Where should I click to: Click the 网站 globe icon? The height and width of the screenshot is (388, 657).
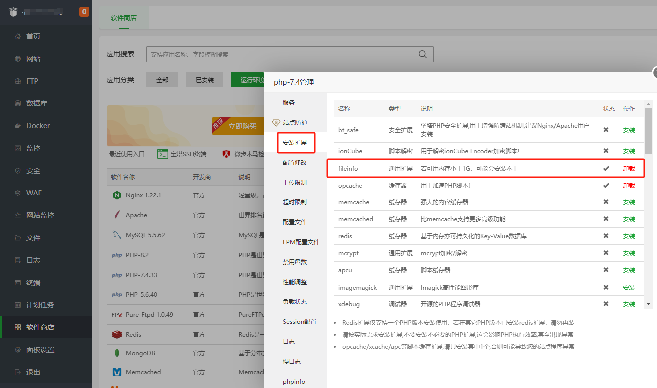point(18,59)
